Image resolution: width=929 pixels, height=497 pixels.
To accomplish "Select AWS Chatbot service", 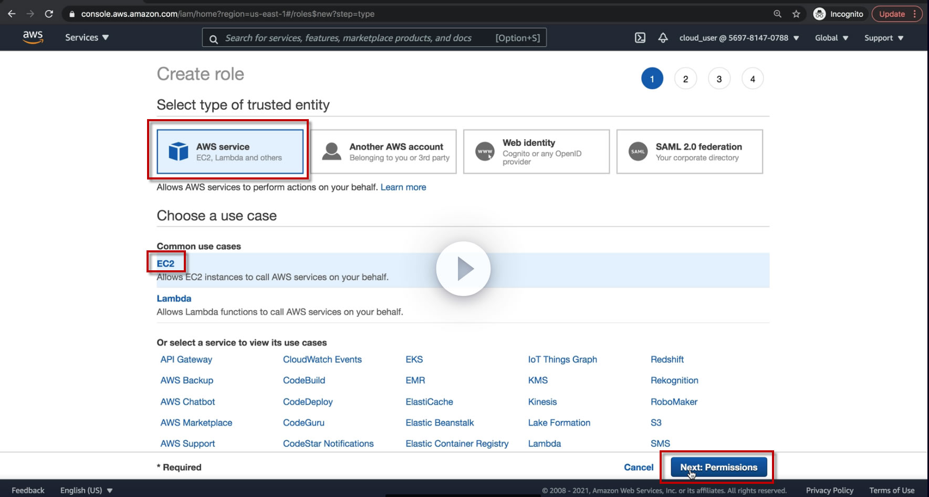I will tap(187, 401).
